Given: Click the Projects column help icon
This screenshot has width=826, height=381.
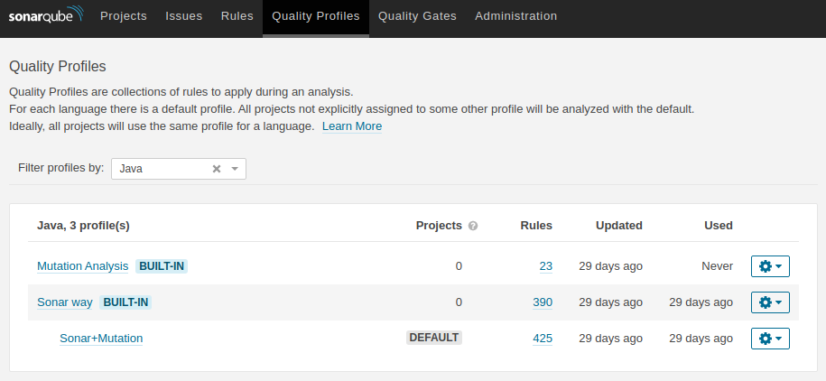Looking at the screenshot, I should 473,226.
